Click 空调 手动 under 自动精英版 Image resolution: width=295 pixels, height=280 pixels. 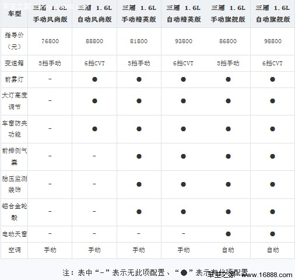(x=184, y=250)
